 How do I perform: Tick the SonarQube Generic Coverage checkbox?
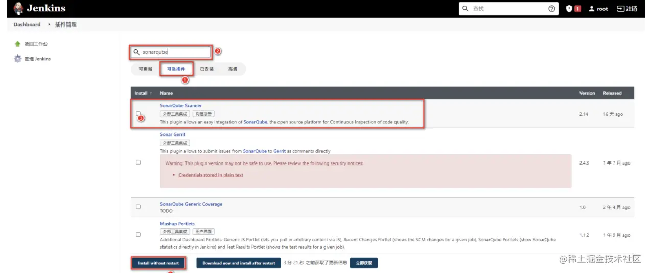[138, 207]
